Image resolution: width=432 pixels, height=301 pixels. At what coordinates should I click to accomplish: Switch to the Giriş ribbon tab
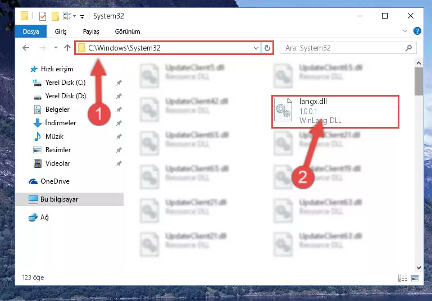point(61,31)
